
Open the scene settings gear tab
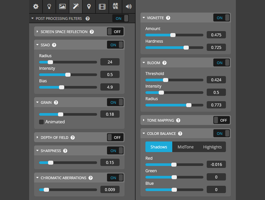tap(36, 6)
